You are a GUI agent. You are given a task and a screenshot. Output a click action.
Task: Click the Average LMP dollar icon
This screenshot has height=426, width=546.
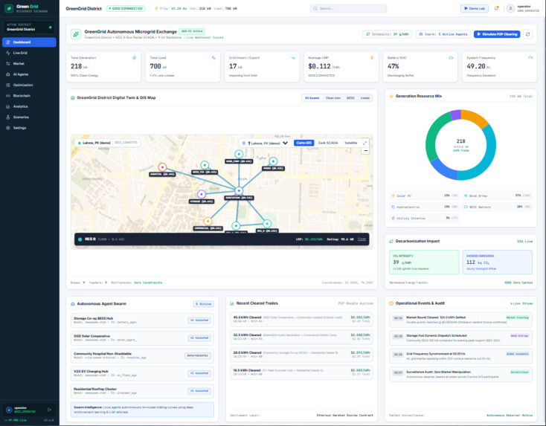[x=372, y=58]
